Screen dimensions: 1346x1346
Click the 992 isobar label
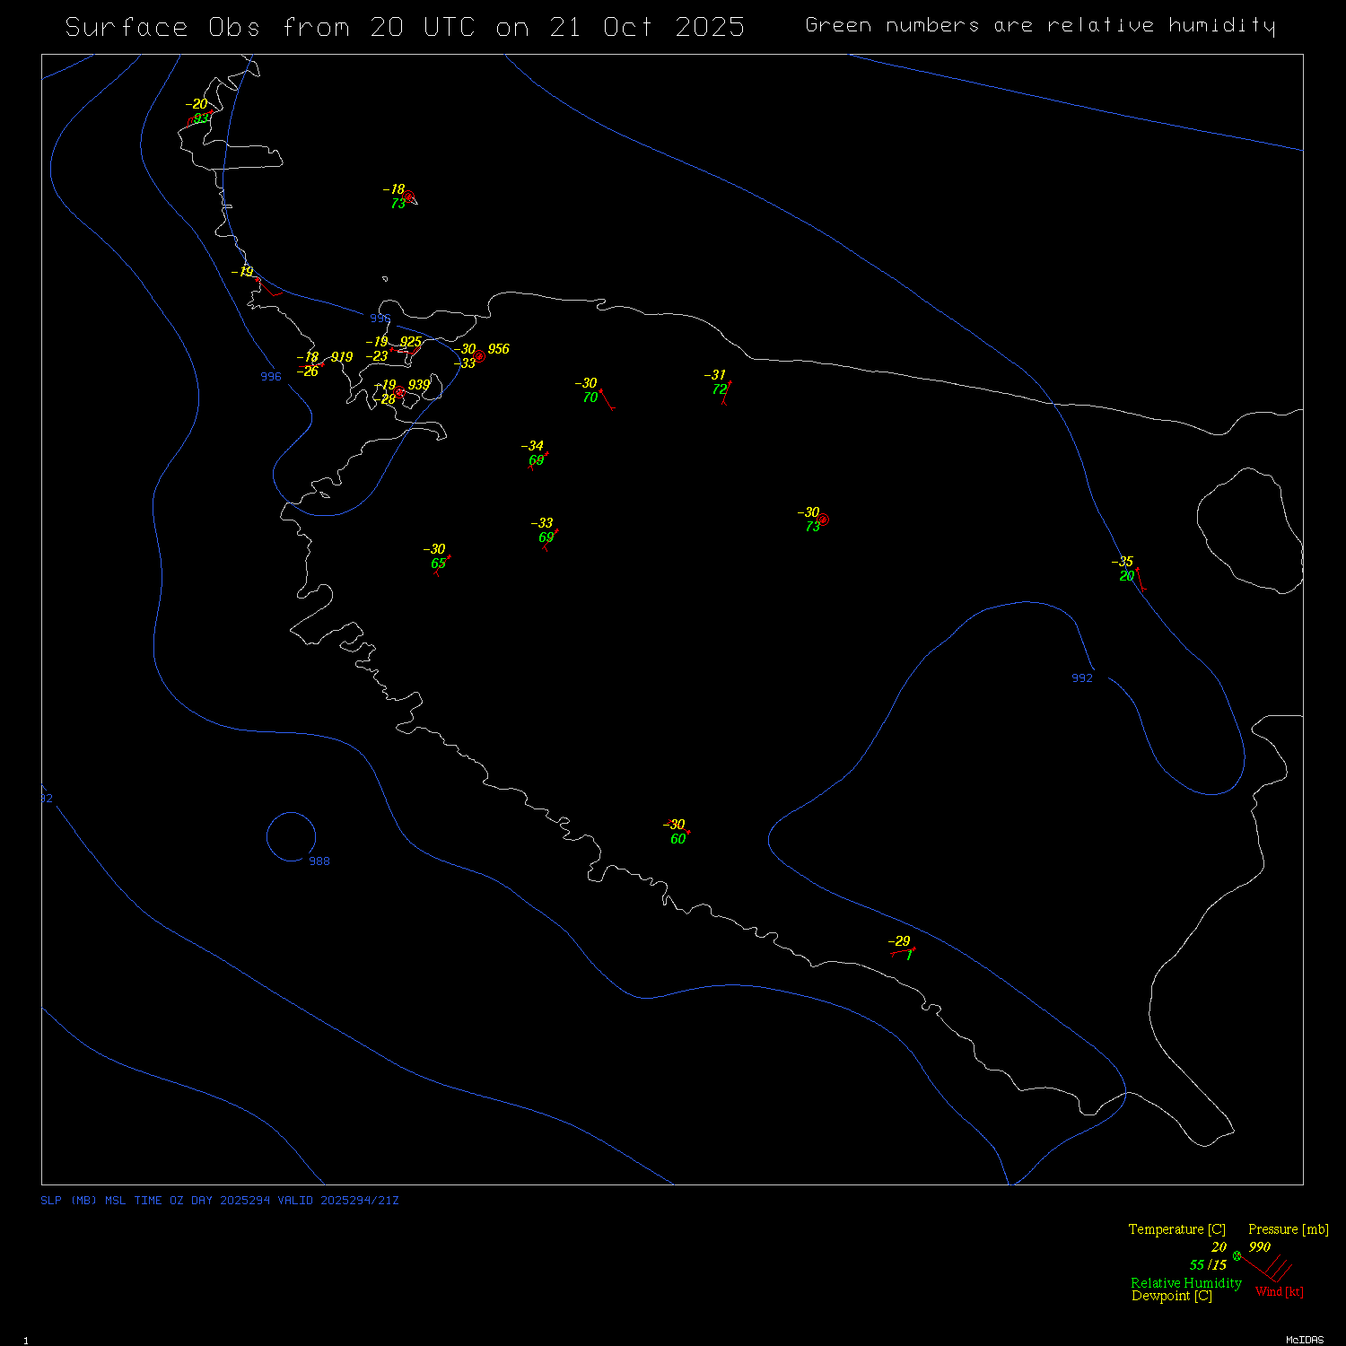click(x=1082, y=678)
